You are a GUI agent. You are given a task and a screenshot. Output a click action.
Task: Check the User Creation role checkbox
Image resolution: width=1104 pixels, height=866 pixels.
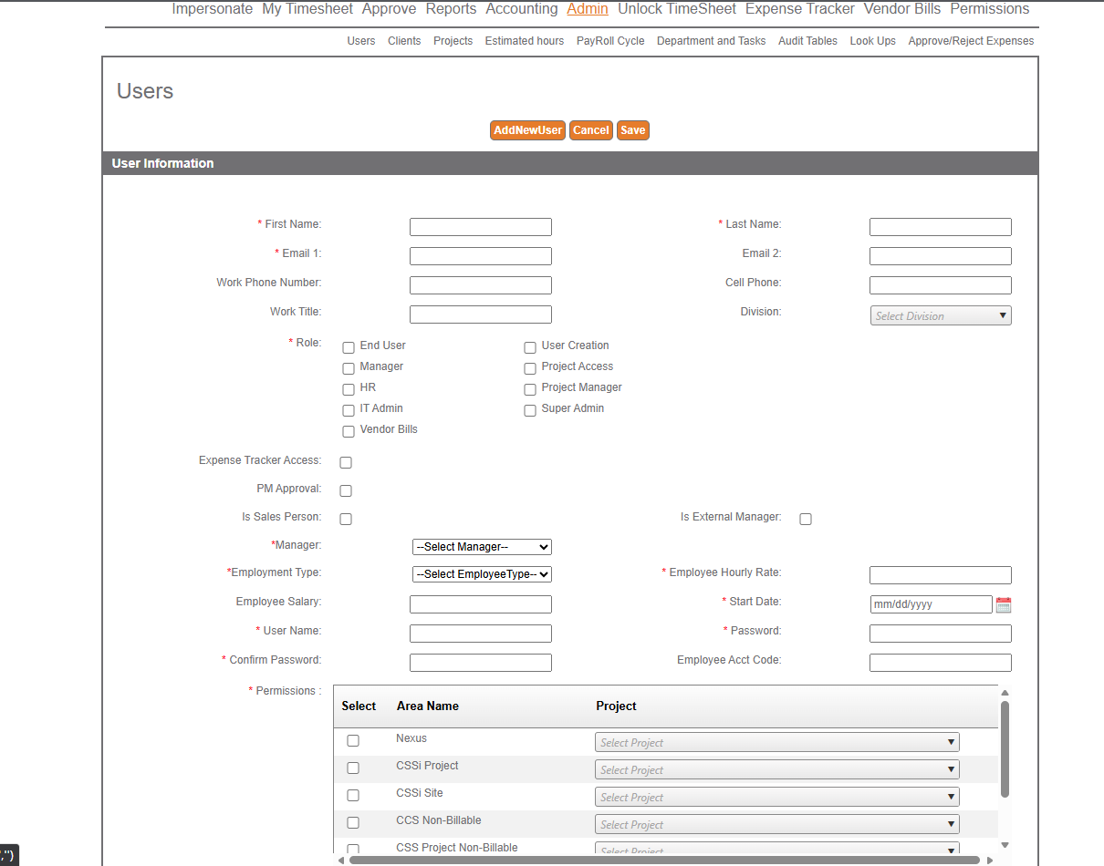pos(530,347)
